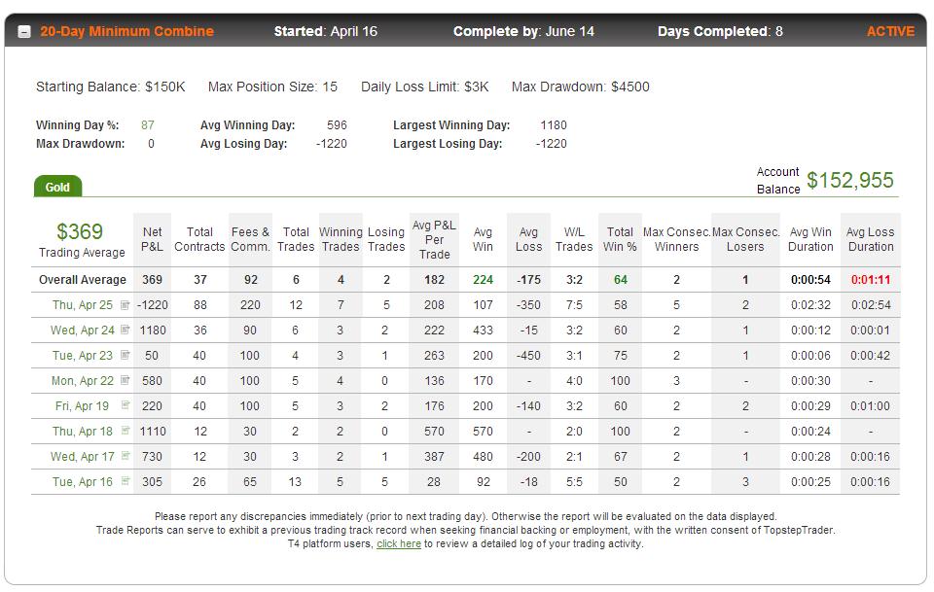The image size is (934, 592).
Task: Click the Net P&L column header
Action: [x=152, y=239]
